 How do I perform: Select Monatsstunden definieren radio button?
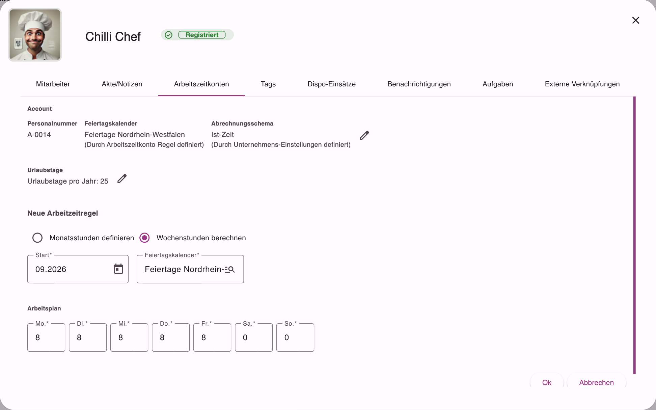[37, 238]
